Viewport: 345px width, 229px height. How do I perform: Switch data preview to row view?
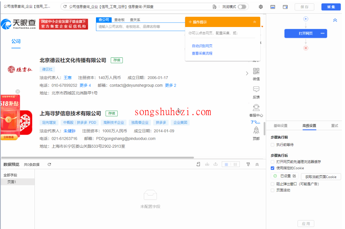226,164
